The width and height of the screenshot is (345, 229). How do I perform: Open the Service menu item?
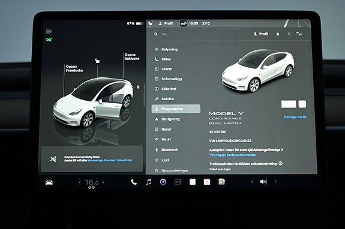point(164,99)
